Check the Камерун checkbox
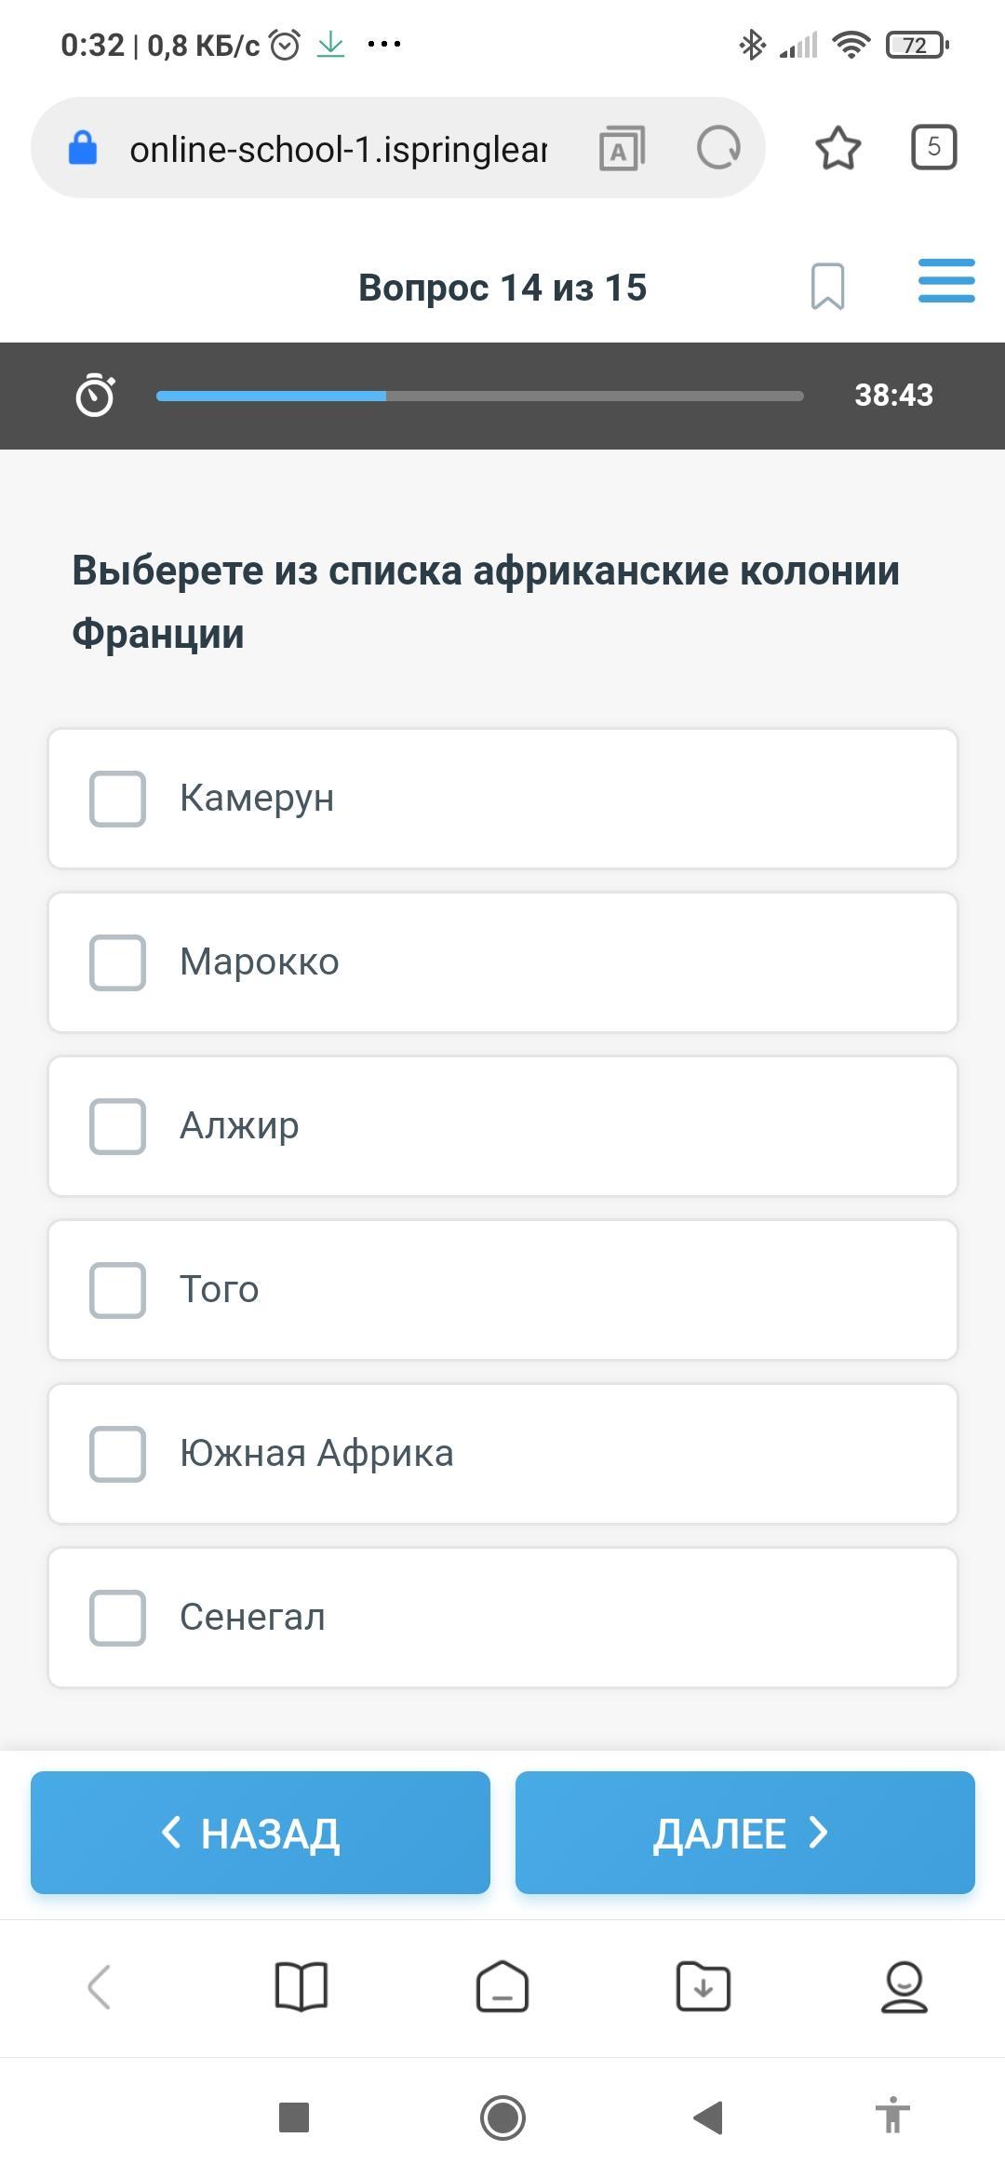The width and height of the screenshot is (1005, 2178). pyautogui.click(x=117, y=799)
